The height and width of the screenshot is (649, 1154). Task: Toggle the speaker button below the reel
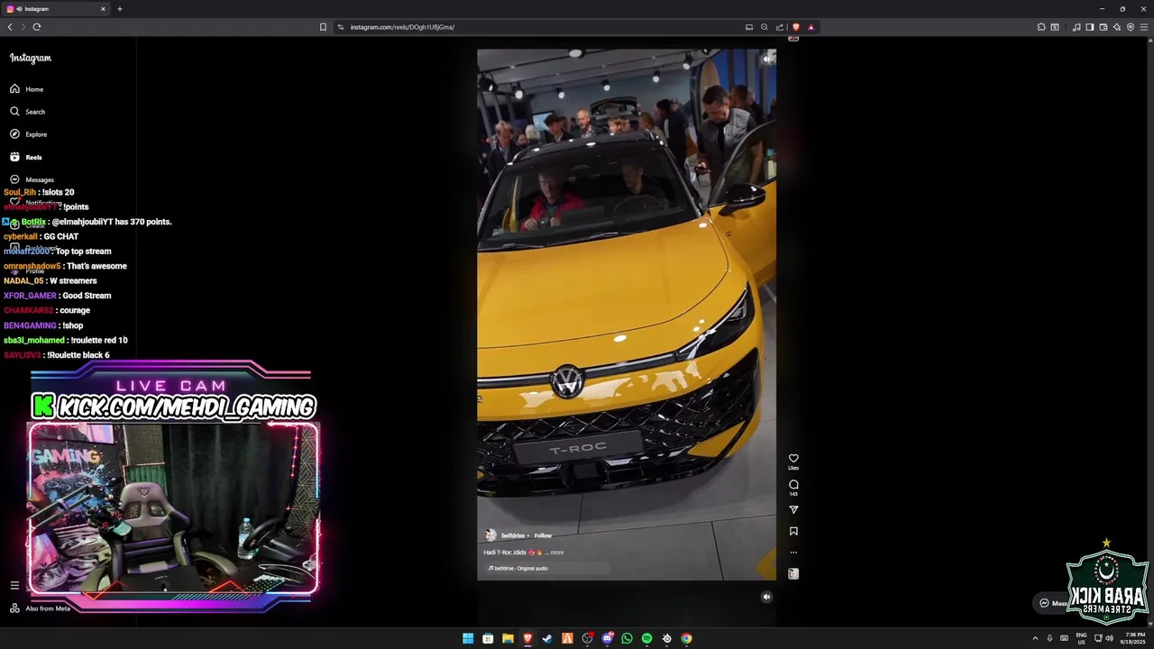pyautogui.click(x=766, y=597)
